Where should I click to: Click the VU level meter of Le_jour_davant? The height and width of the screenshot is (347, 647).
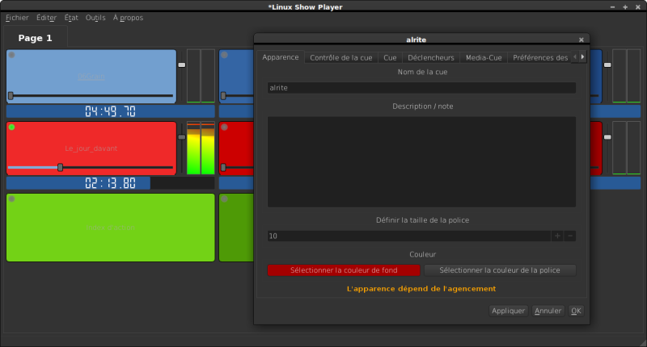click(x=201, y=148)
